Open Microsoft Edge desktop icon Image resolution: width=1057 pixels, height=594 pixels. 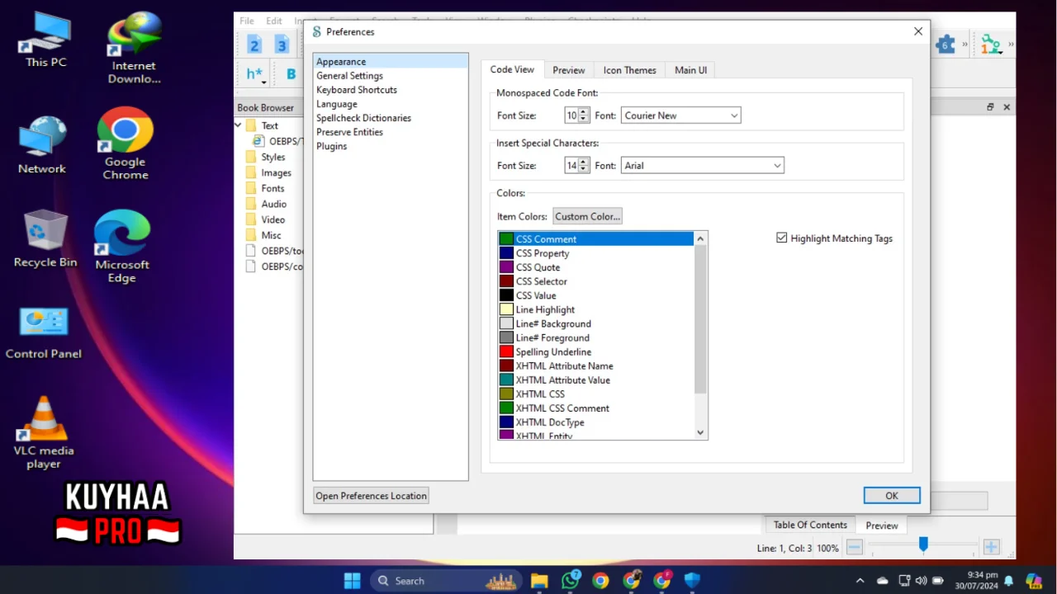point(122,247)
